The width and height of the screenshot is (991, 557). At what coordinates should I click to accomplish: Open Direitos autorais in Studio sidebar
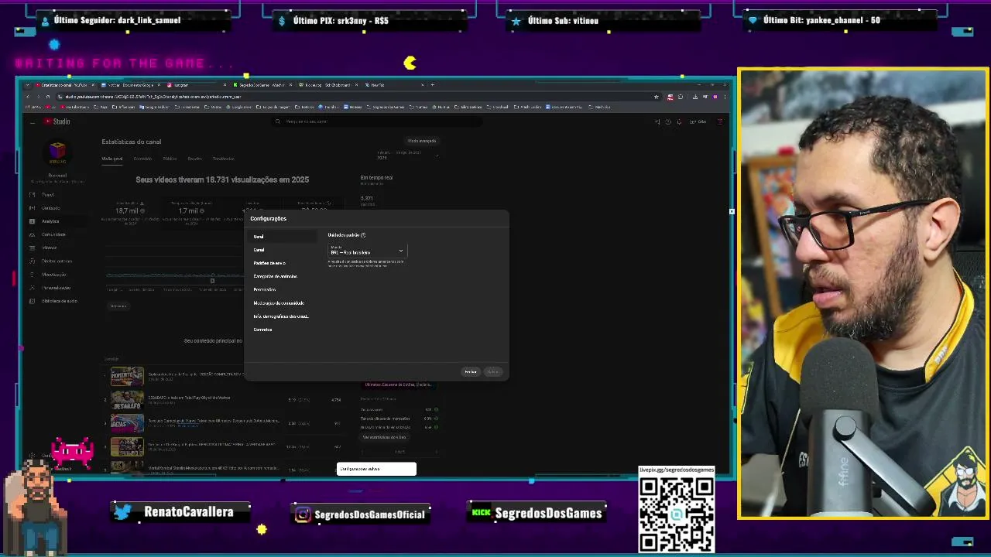[x=57, y=261]
